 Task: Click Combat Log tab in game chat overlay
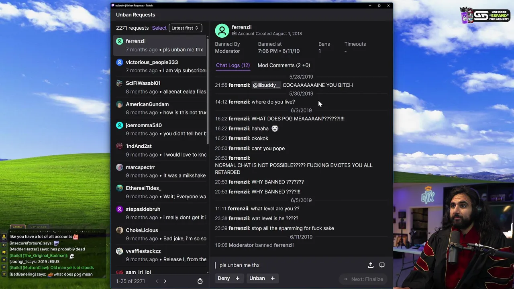click(38, 227)
